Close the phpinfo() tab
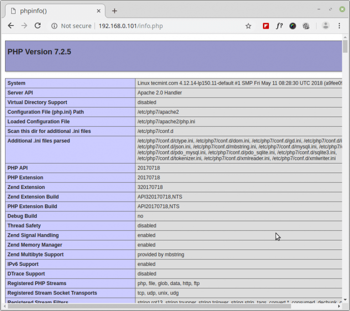The image size is (350, 311). tap(99, 11)
